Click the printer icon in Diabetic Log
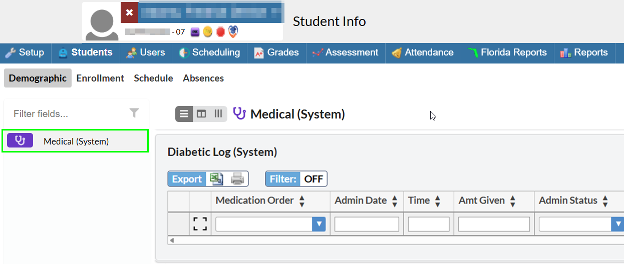Viewport: 624px width, 264px height. [237, 178]
